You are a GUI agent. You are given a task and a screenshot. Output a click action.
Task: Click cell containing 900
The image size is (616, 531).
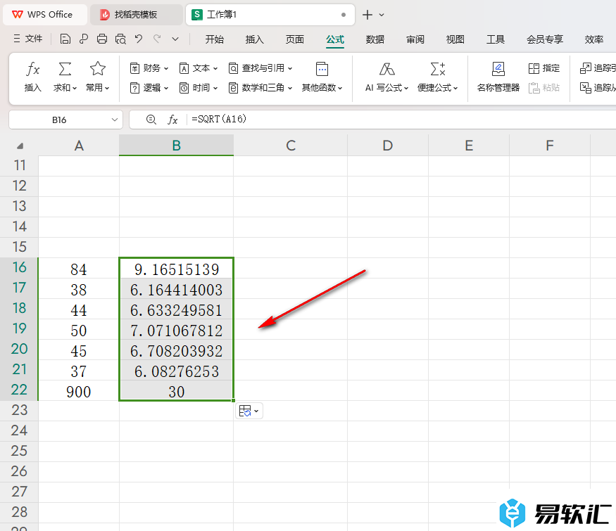tap(79, 391)
